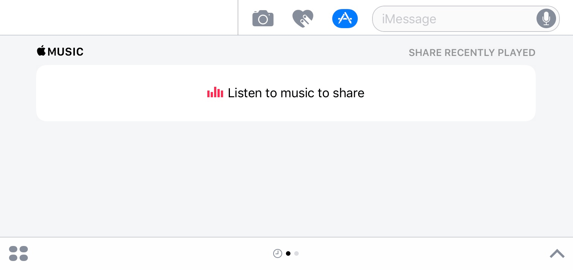Open the iMessage text input field
Image resolution: width=573 pixels, height=270 pixels.
pos(451,19)
